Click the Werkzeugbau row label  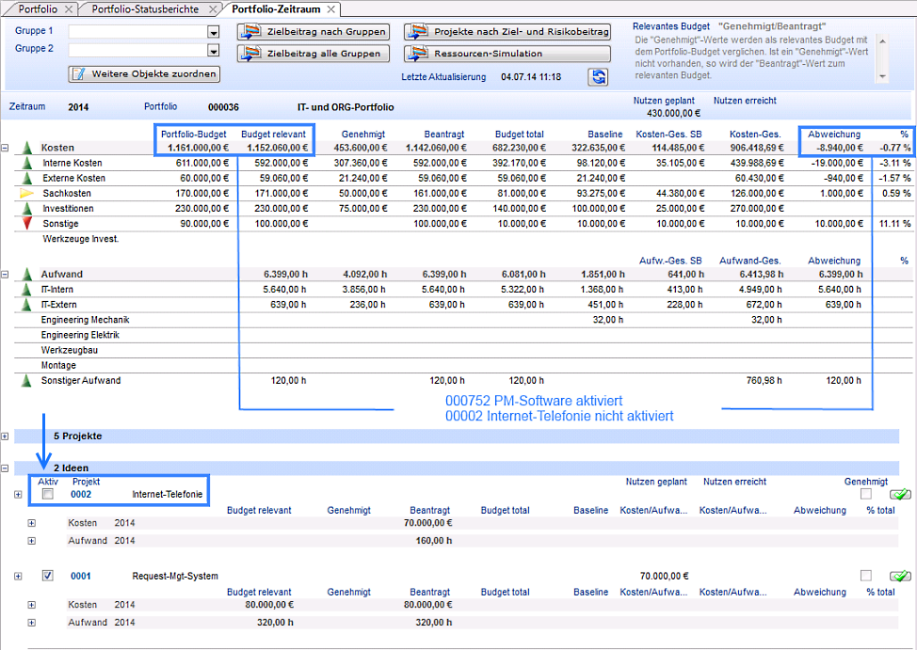pos(69,350)
